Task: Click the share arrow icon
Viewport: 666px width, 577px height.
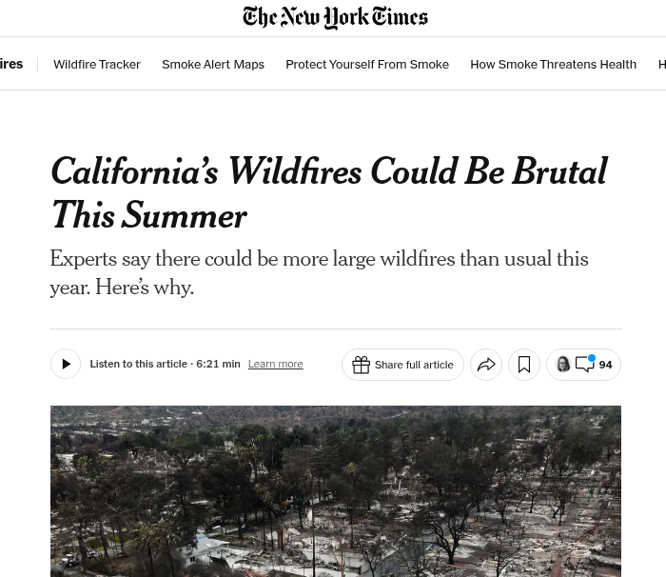Action: tap(486, 365)
